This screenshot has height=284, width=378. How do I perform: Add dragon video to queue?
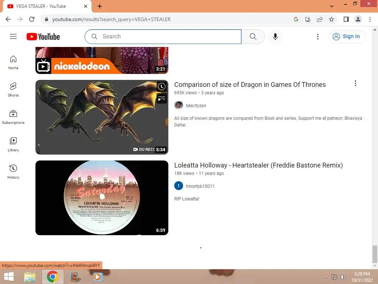[162, 98]
